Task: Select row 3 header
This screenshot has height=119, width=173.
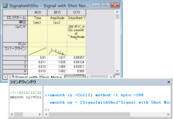Action: (15, 67)
